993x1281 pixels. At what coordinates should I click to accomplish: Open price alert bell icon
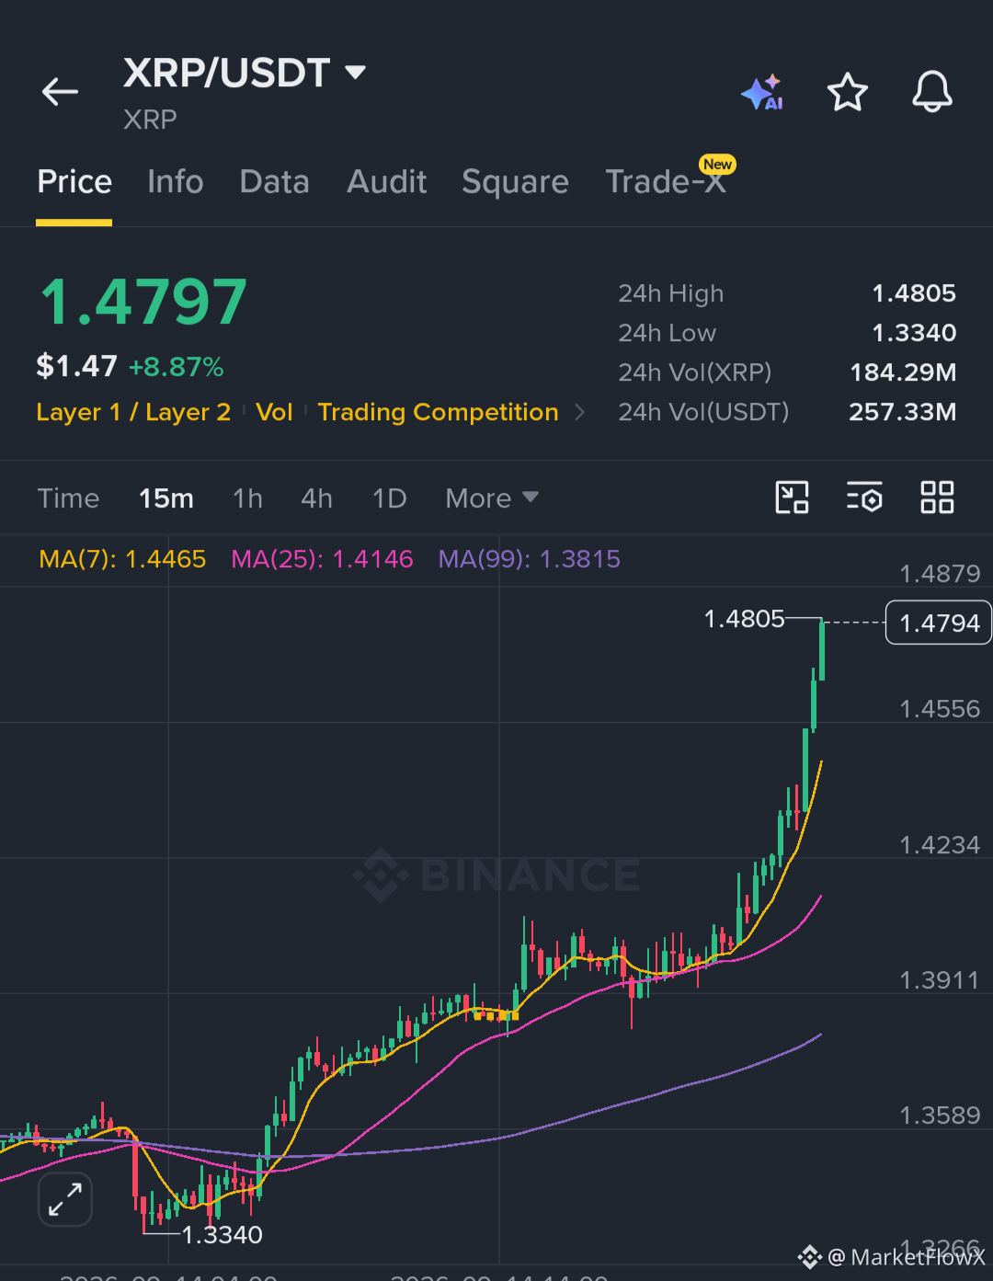coord(931,92)
